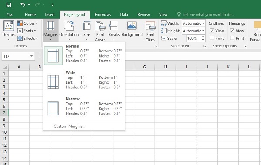Open the theme Fonts dropdown

pyautogui.click(x=27, y=31)
